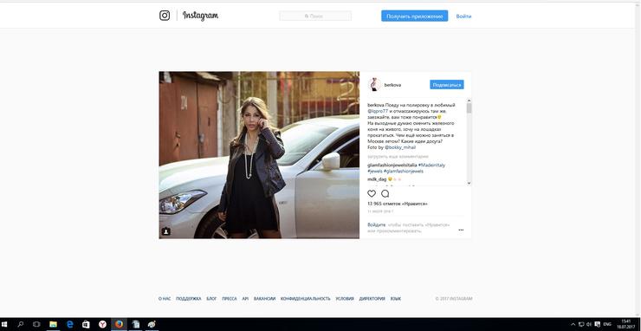Launch Yandex browser from the taskbar

click(x=102, y=324)
